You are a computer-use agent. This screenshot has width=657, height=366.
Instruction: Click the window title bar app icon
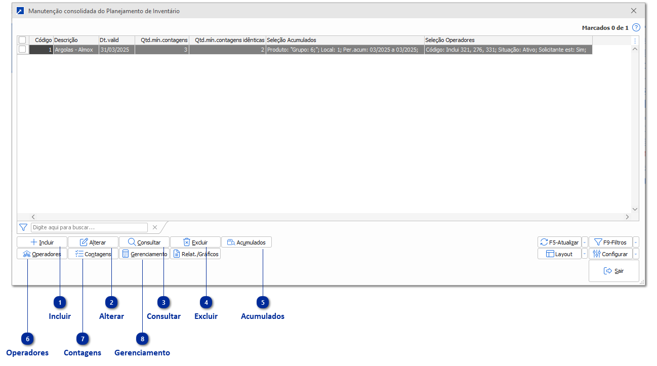pos(20,11)
